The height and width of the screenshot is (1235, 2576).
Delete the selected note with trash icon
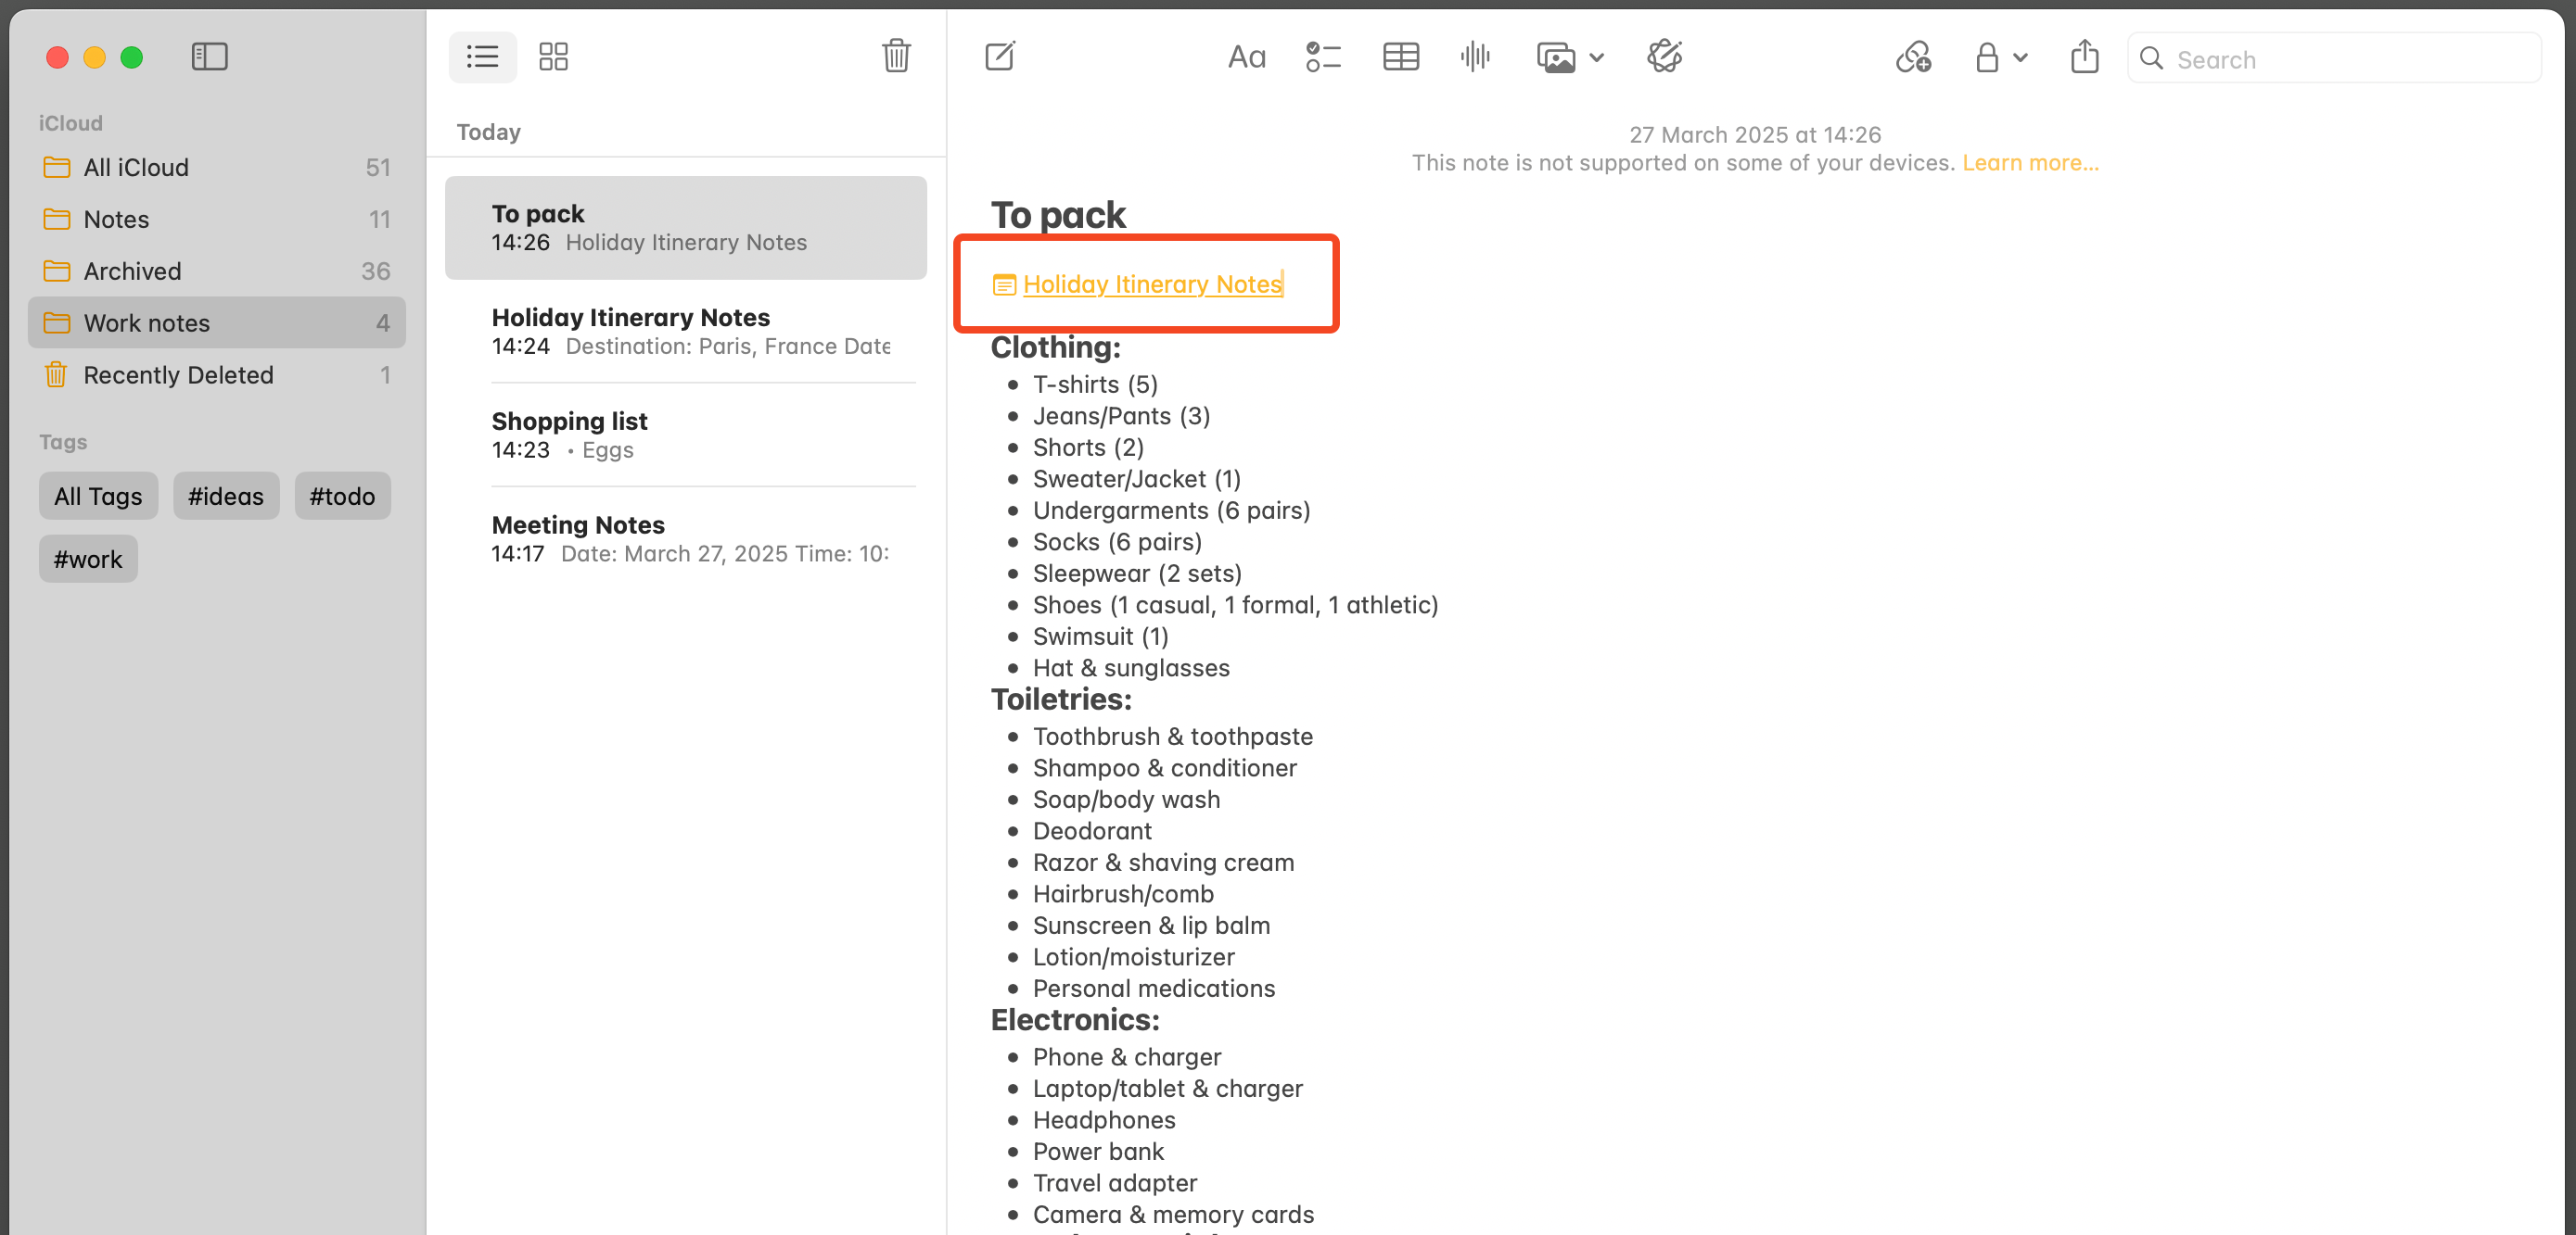click(x=896, y=56)
